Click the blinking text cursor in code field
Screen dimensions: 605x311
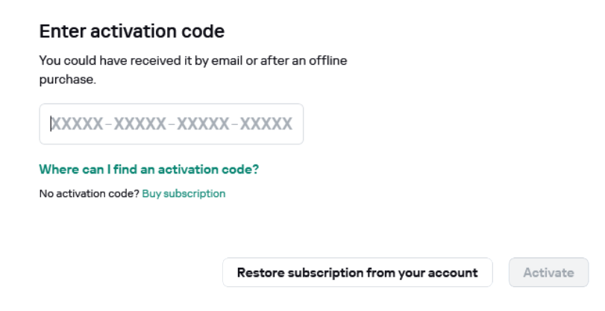coord(51,124)
